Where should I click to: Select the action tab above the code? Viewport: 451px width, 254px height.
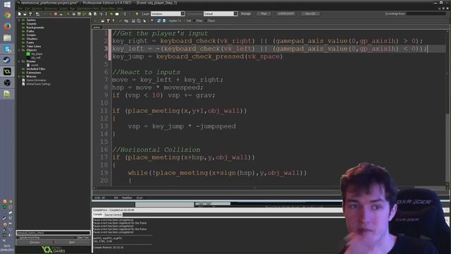(97, 27)
